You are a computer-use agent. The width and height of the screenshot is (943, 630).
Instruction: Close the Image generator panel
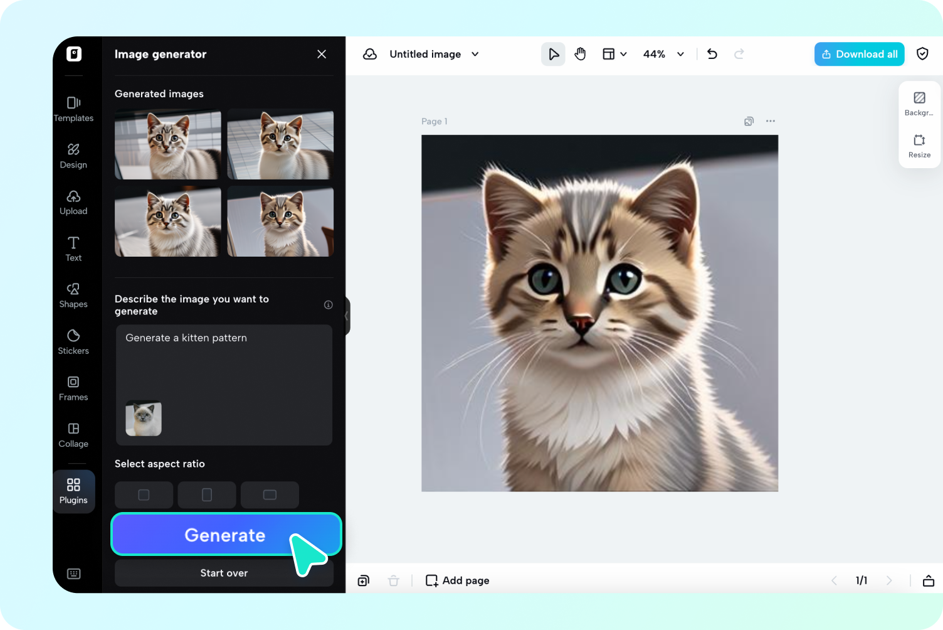pyautogui.click(x=322, y=54)
